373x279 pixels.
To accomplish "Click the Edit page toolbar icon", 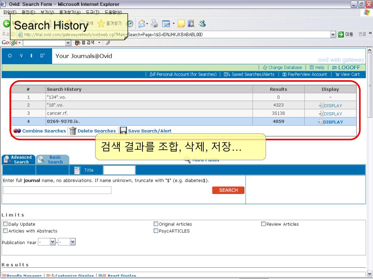I will coord(166,24).
